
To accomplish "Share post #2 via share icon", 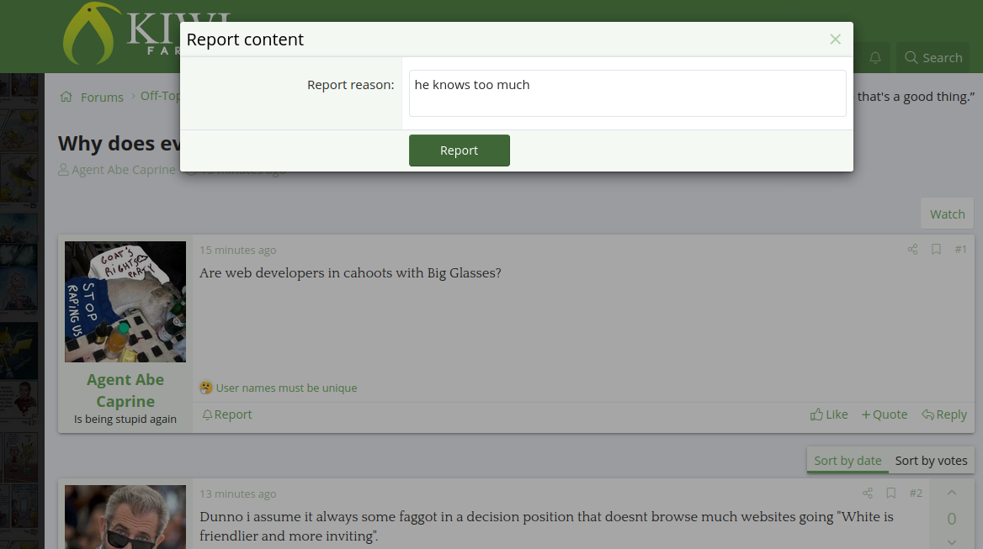I will click(867, 494).
